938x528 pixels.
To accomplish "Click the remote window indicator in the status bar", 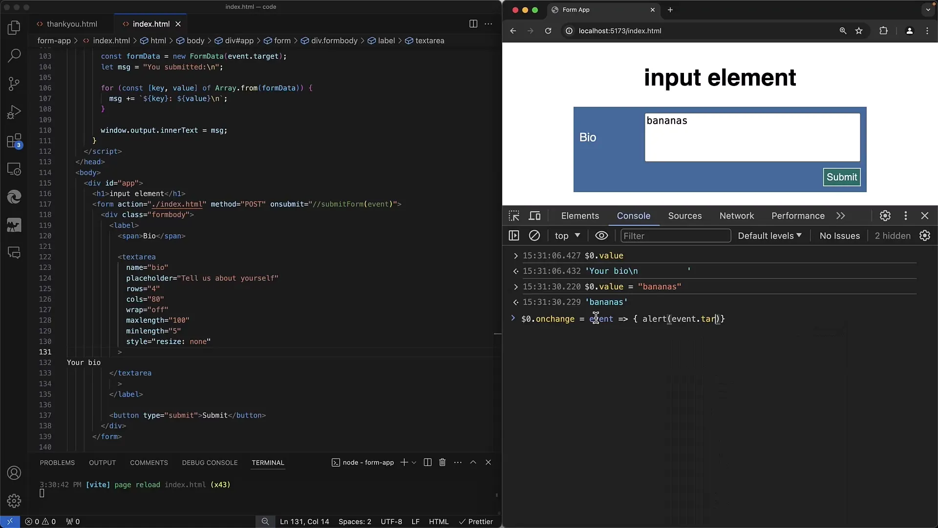I will pyautogui.click(x=10, y=522).
